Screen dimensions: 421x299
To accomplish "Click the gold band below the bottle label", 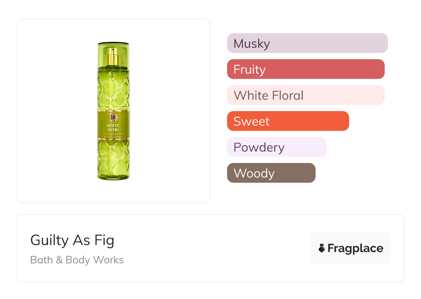I will [x=113, y=139].
